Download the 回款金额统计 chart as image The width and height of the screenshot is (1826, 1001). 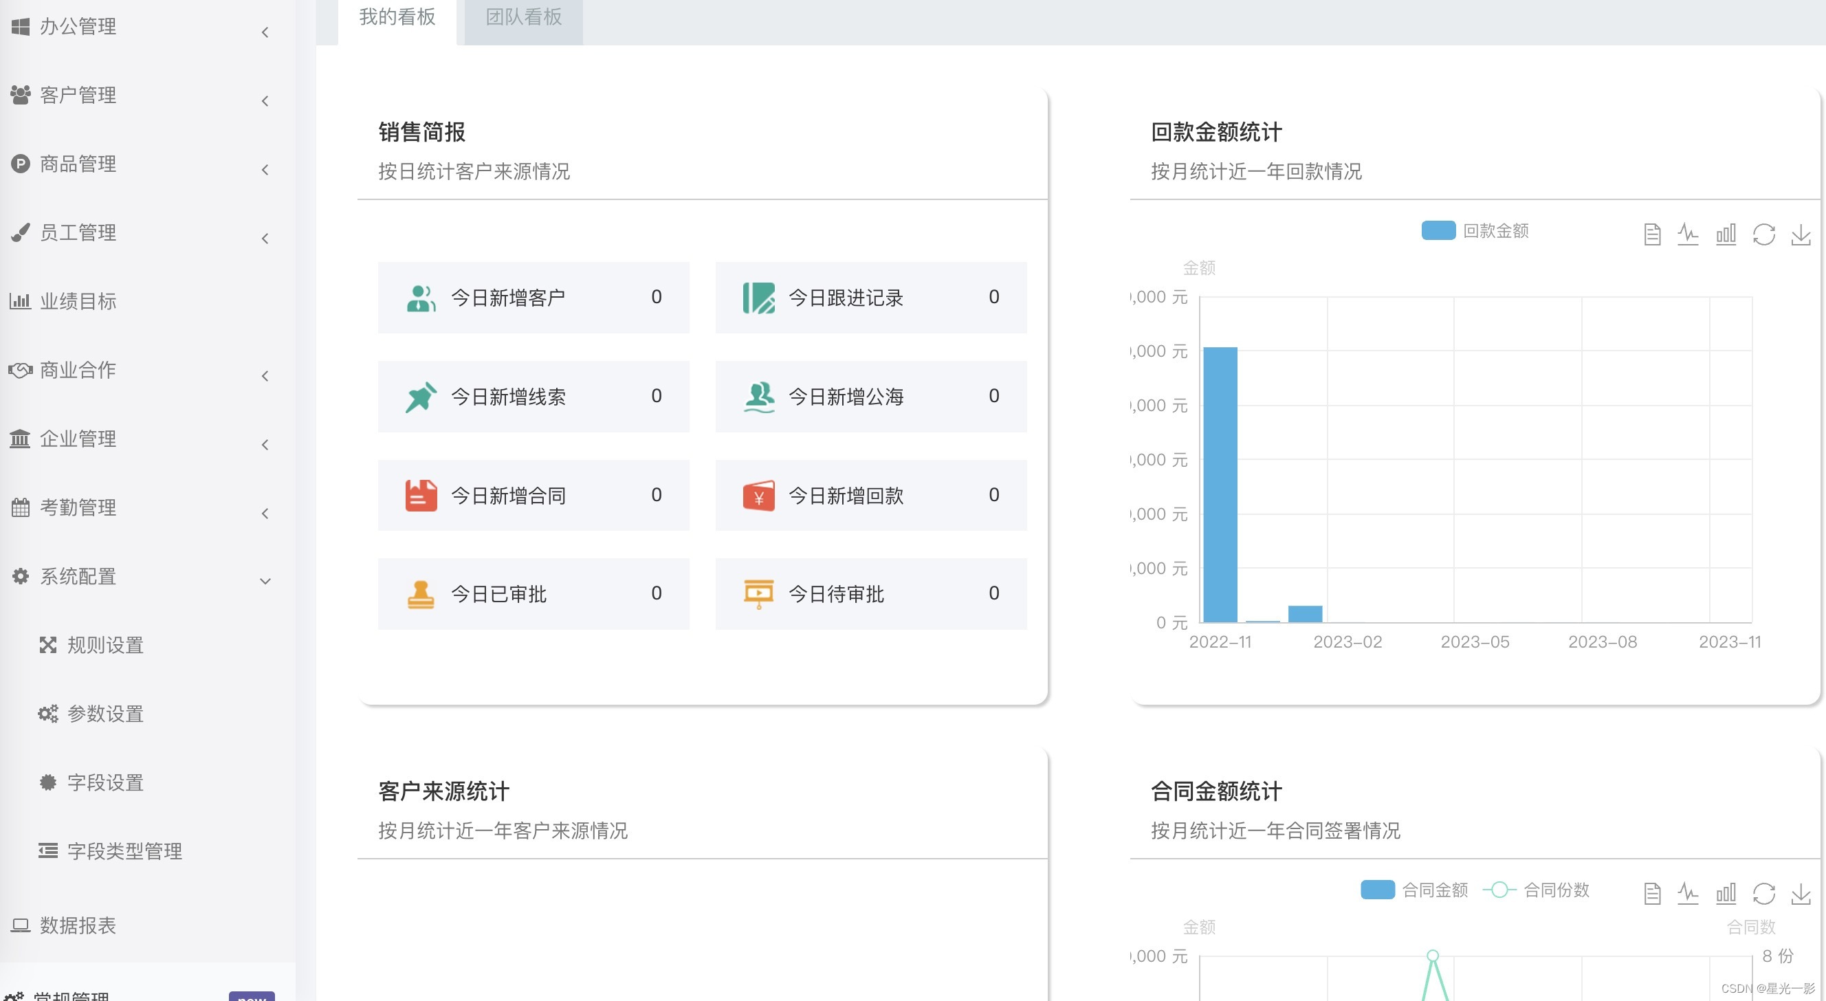pos(1801,234)
